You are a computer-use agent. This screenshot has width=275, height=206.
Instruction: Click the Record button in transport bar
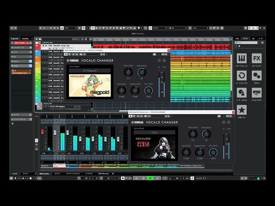(x=157, y=179)
